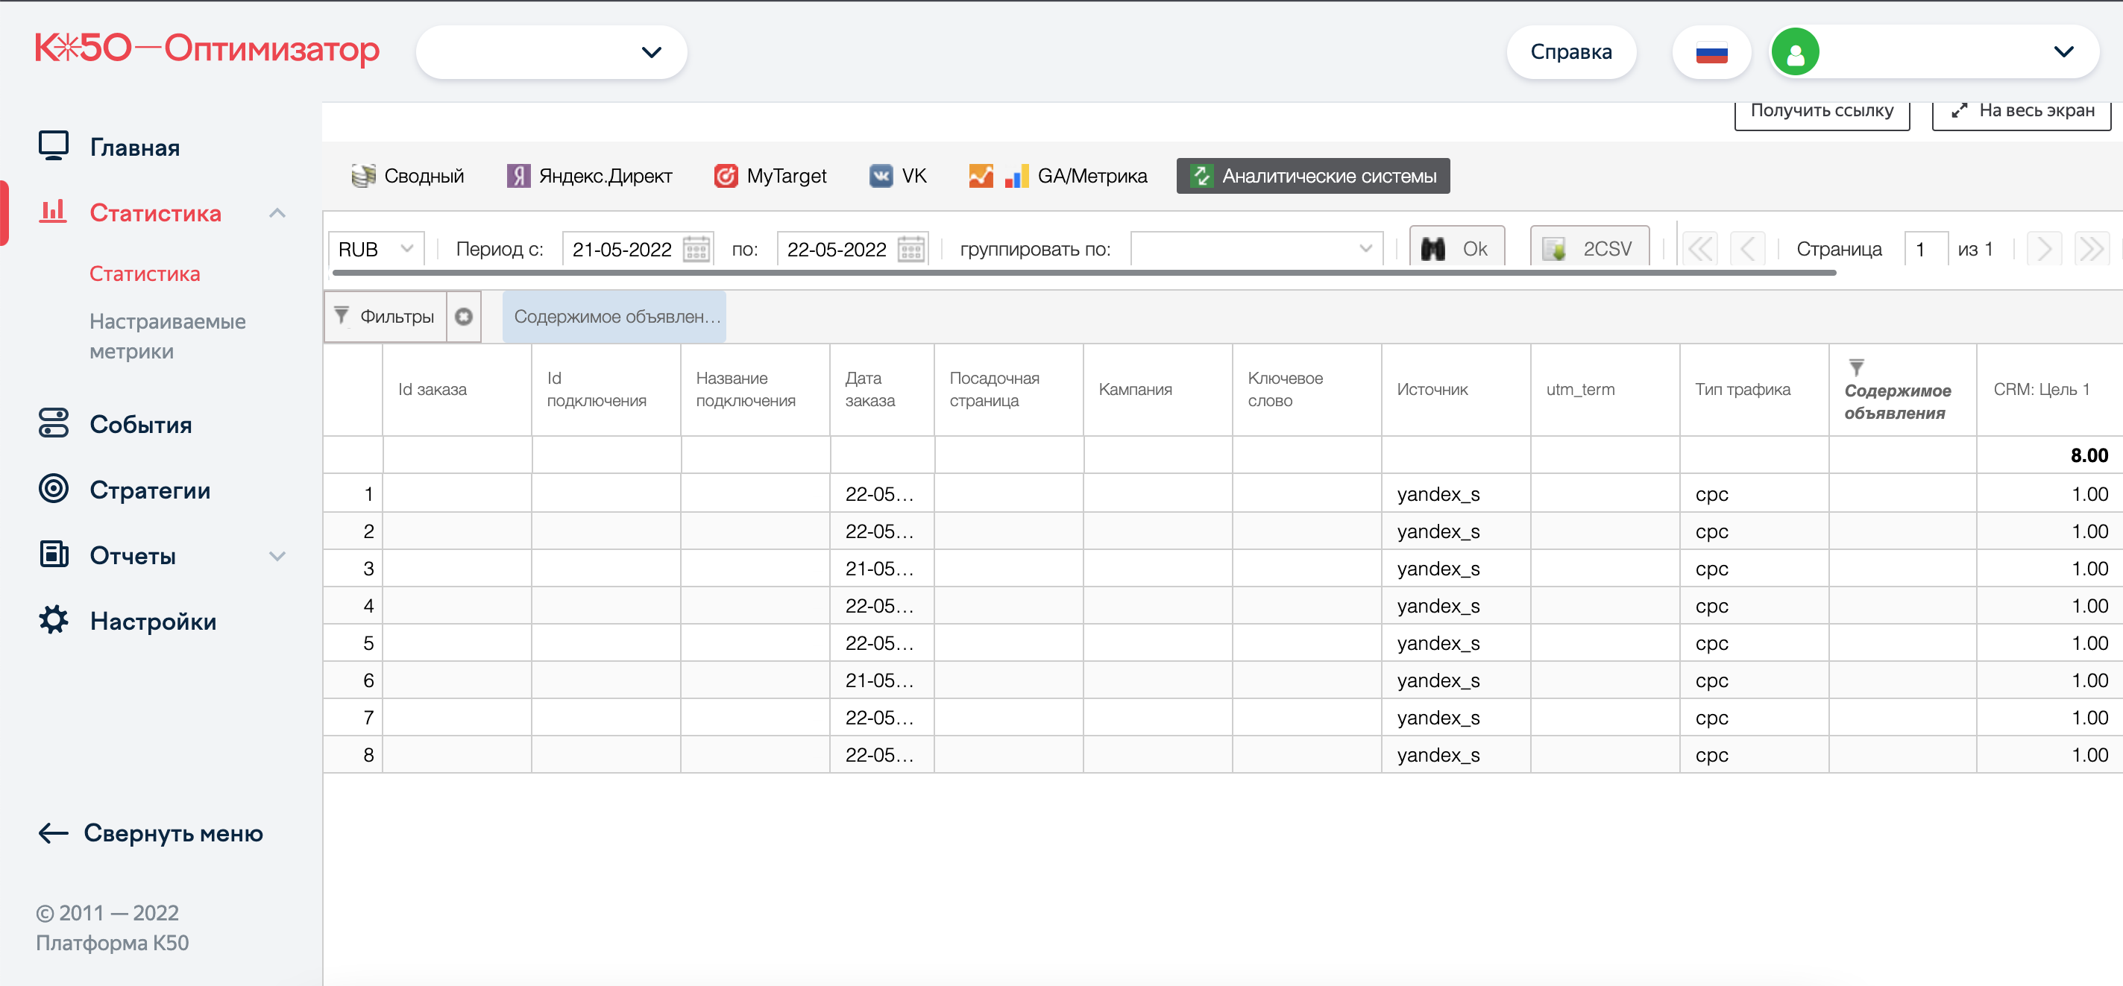Click the horizontal scrollbar under toolbar
Image resolution: width=2123 pixels, height=986 pixels.
tap(1084, 273)
